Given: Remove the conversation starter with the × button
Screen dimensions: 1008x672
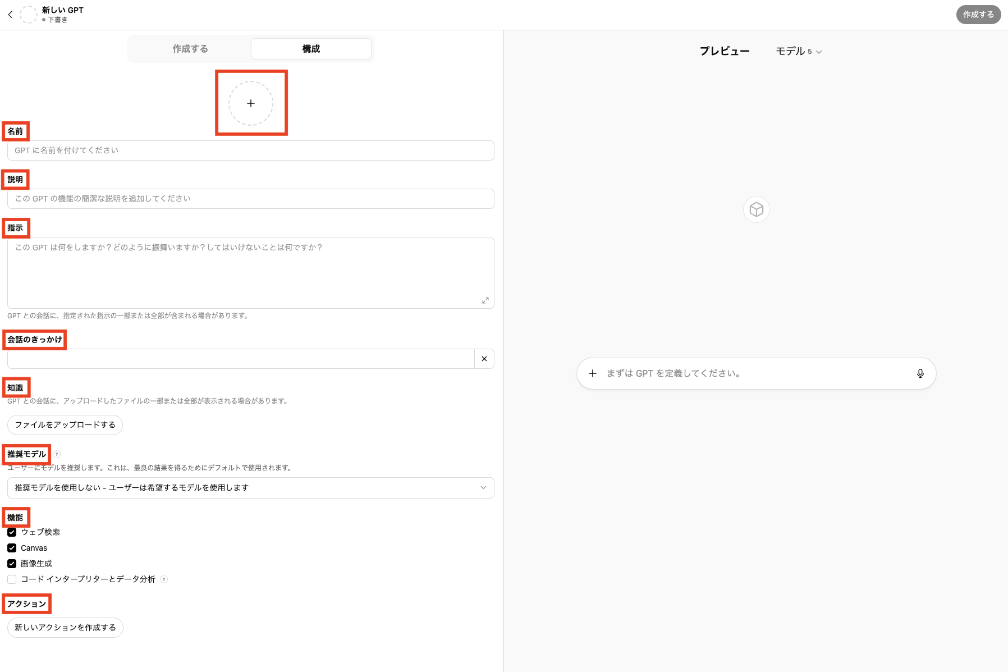Looking at the screenshot, I should [483, 358].
